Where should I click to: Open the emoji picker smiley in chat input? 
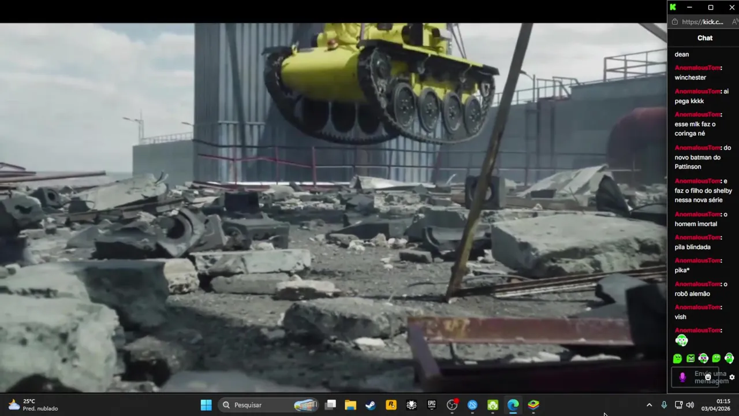(708, 377)
